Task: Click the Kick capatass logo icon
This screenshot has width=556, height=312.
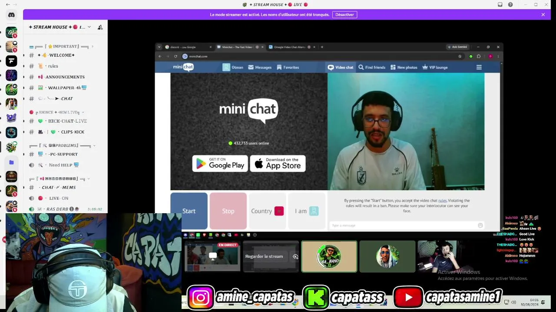Action: coord(315,297)
